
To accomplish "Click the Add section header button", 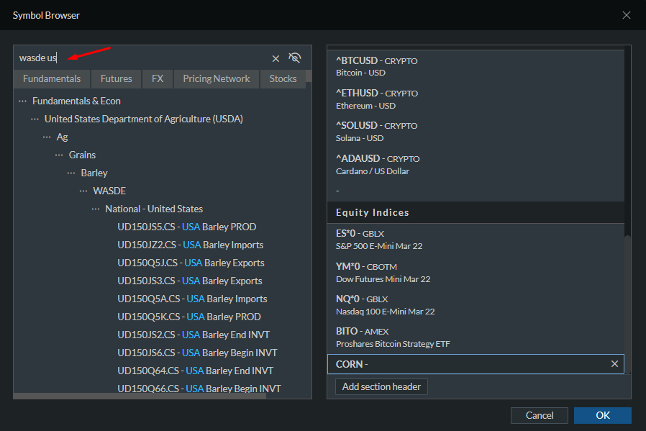I will pyautogui.click(x=381, y=386).
